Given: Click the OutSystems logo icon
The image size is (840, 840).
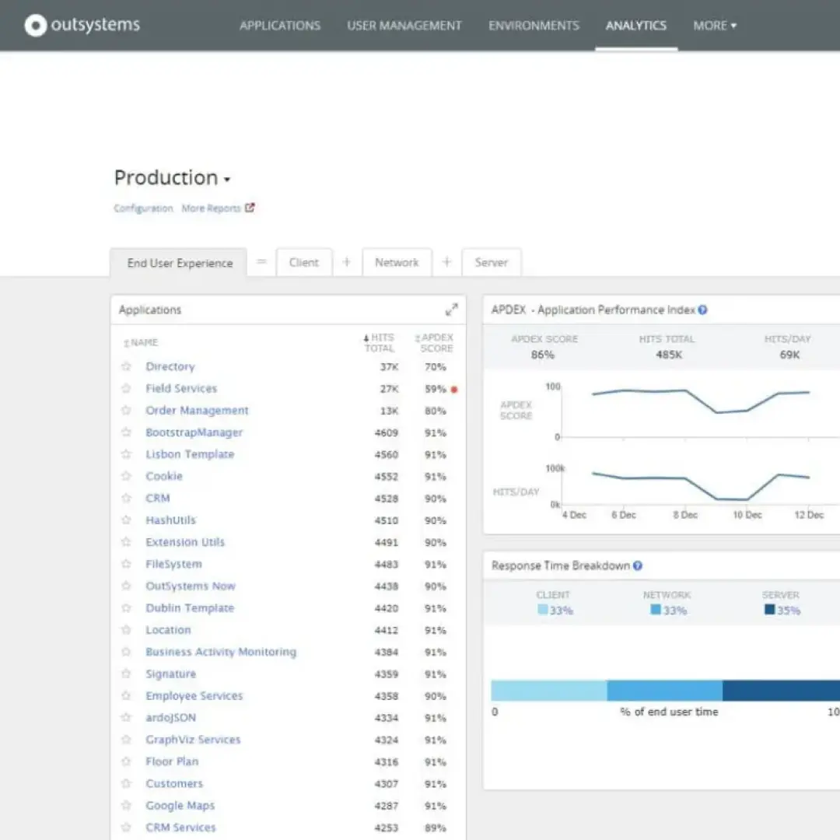Looking at the screenshot, I should point(36,26).
